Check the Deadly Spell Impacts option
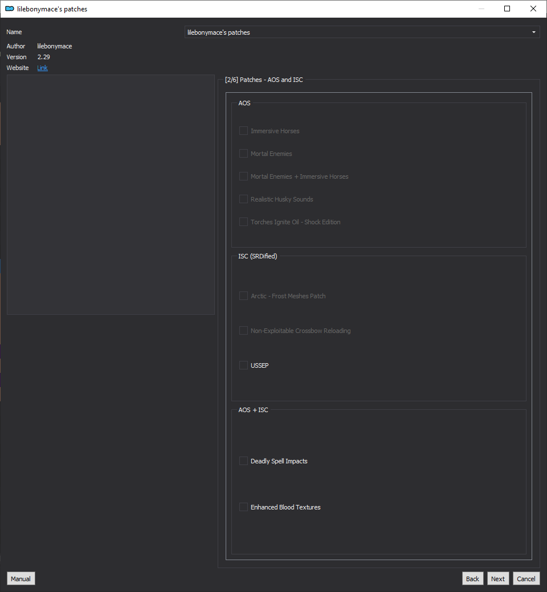 pyautogui.click(x=243, y=461)
